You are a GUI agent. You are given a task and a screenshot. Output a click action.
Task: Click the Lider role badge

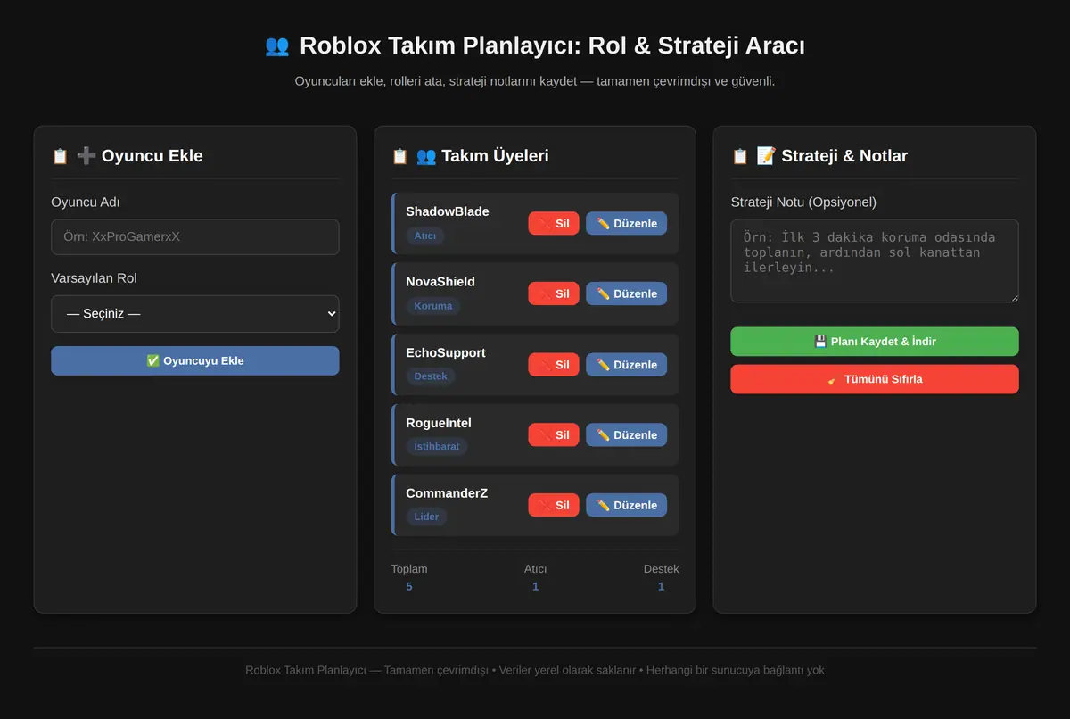point(426,517)
